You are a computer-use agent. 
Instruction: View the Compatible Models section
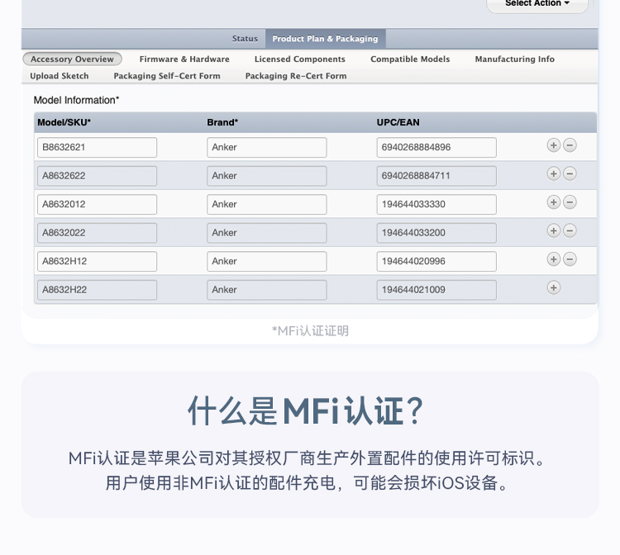pos(410,59)
